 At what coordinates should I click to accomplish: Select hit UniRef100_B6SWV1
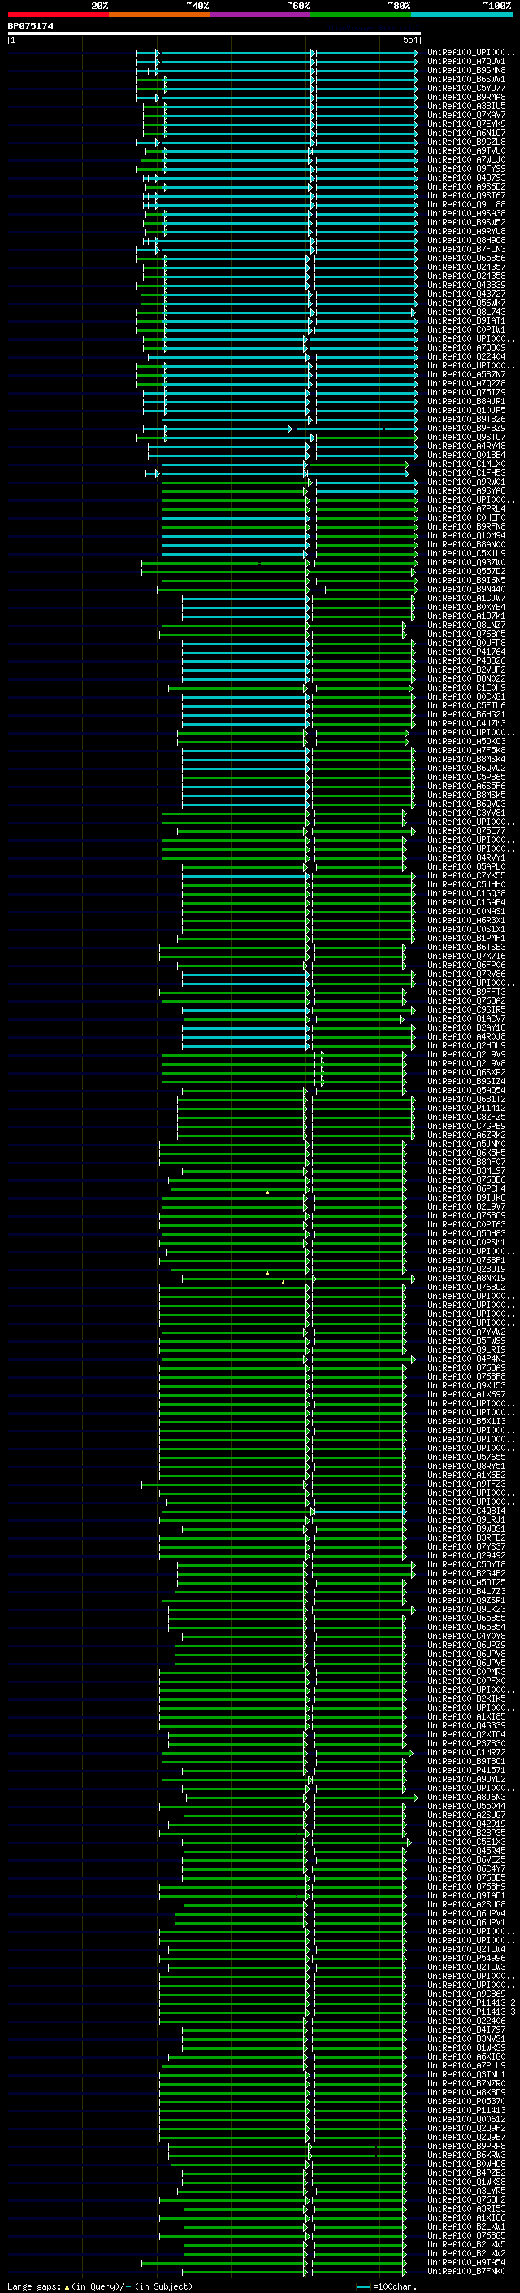[466, 79]
